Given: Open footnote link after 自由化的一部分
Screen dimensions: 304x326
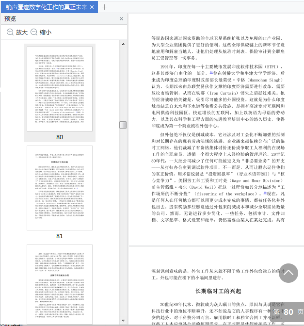Looking at the screenshot, I should tap(211, 72).
